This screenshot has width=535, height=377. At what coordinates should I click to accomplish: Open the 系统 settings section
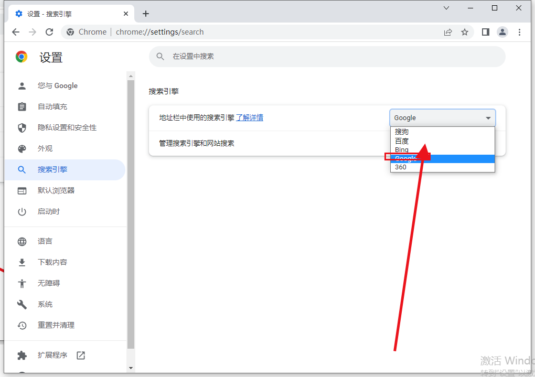(x=65, y=304)
